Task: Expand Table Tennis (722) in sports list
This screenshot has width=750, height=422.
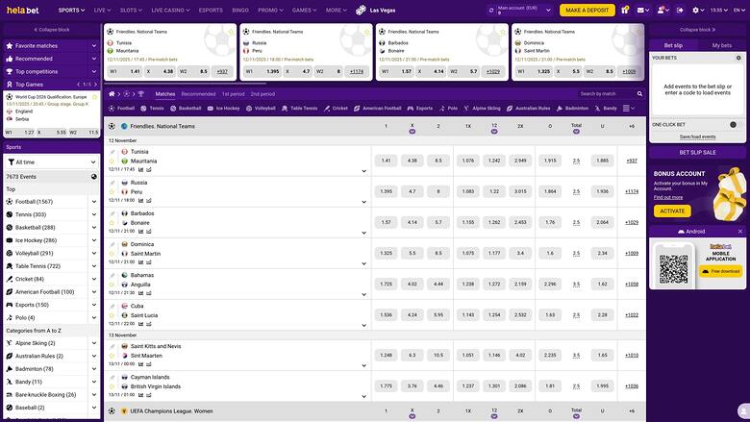Action: [x=94, y=266]
